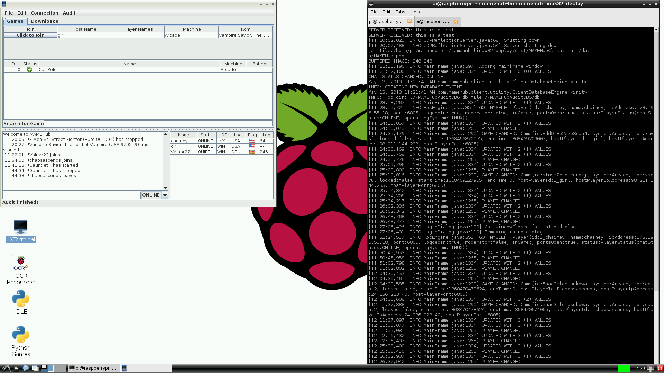Launch the file manager from the taskbar
The image size is (664, 373).
(x=16, y=368)
